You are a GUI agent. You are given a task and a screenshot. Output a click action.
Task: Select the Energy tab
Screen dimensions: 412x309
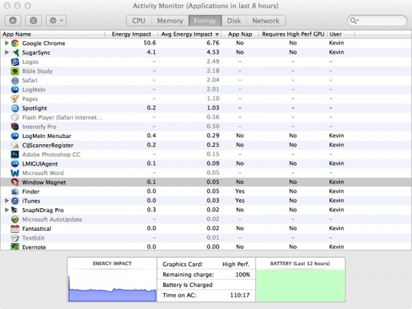coord(205,21)
